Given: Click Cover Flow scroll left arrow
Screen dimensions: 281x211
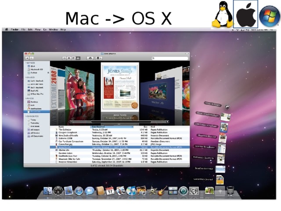Looking at the screenshot, I should click(x=71, y=122).
